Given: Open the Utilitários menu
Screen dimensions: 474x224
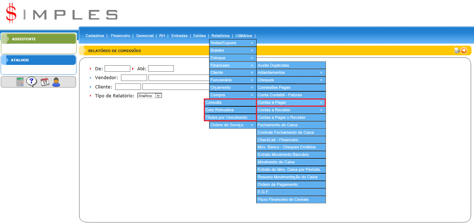Looking at the screenshot, I should (243, 36).
